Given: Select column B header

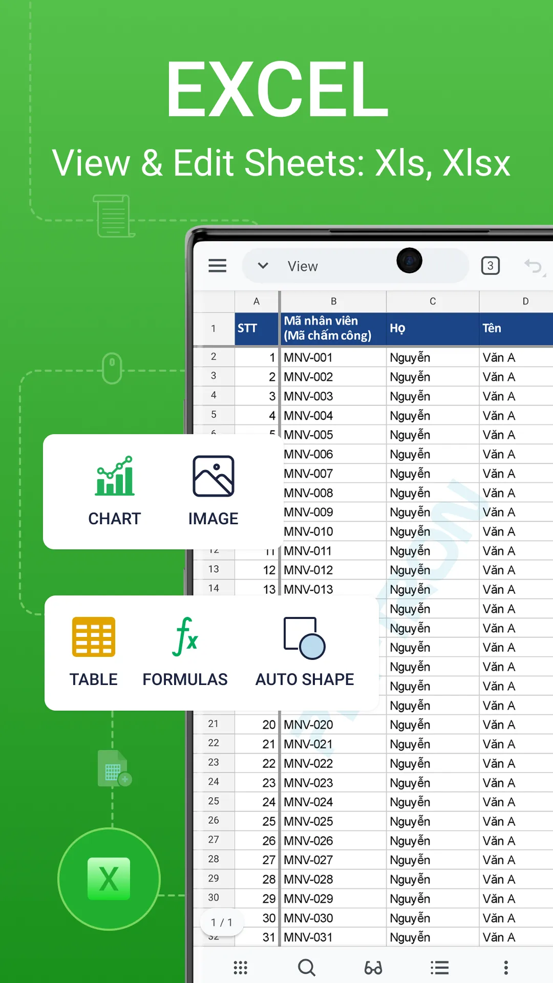Looking at the screenshot, I should coord(333,302).
